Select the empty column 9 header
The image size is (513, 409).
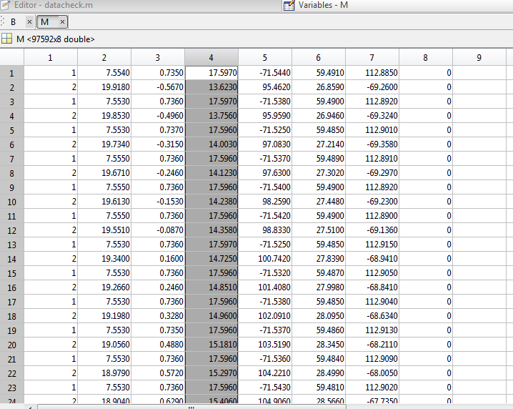click(x=479, y=57)
